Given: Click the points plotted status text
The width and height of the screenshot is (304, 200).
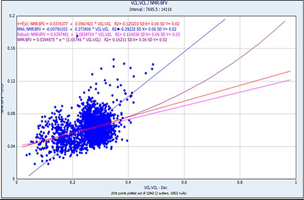Looking at the screenshot, I should coord(152,195).
